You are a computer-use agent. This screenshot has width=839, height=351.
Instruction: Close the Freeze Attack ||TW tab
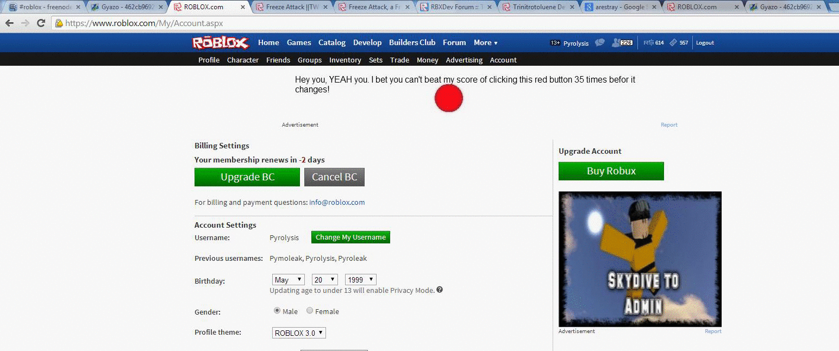coord(325,7)
